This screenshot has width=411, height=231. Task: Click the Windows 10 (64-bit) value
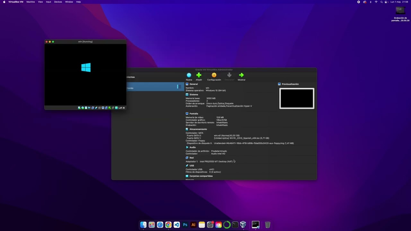tap(216, 90)
